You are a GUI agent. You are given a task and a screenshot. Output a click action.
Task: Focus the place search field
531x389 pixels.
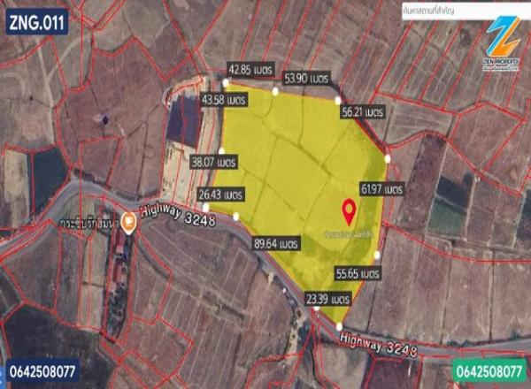coord(466,11)
